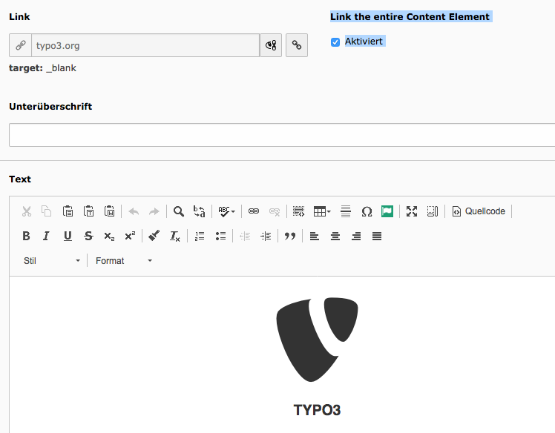Switch to Quellcode source view
The height and width of the screenshot is (433, 555).
click(479, 211)
